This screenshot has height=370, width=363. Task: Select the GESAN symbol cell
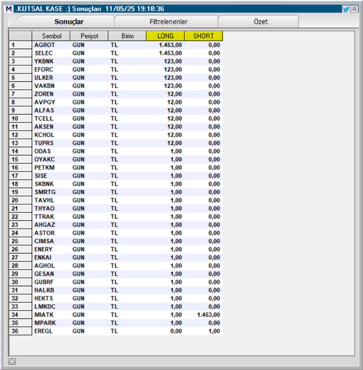click(51, 274)
